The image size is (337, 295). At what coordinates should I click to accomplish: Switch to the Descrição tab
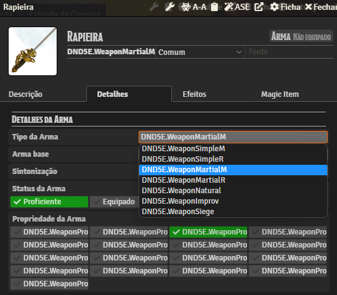26,94
